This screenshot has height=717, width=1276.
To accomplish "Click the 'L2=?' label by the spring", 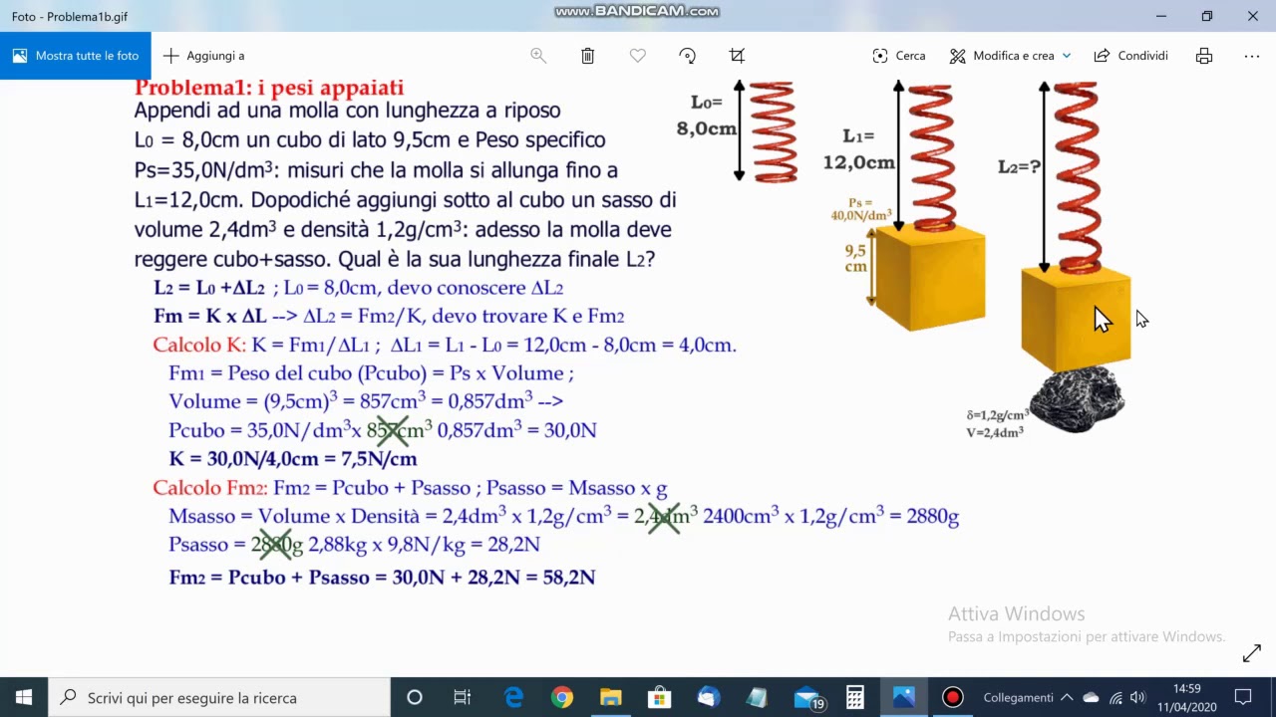I will 1019,166.
